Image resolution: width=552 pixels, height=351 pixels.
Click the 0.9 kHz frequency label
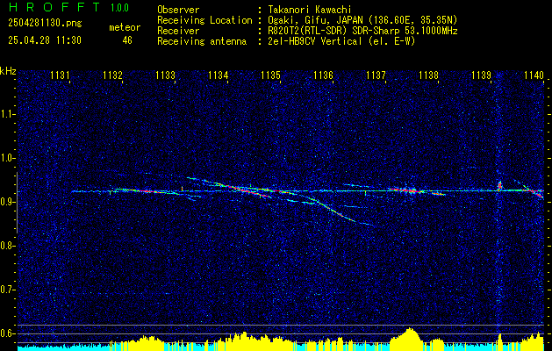point(8,202)
